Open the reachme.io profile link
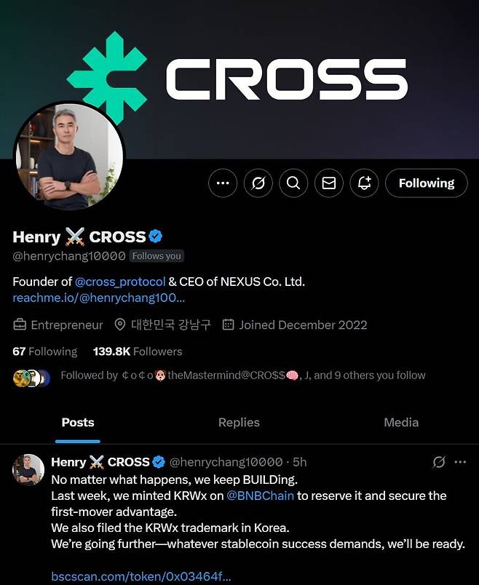This screenshot has height=585, width=479. (98, 298)
